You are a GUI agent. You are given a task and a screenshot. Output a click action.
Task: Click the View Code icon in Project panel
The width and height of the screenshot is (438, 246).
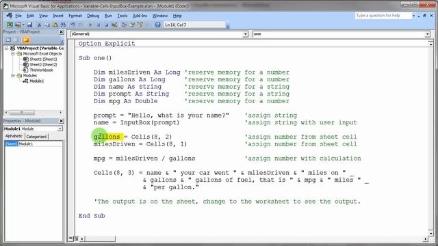8,40
